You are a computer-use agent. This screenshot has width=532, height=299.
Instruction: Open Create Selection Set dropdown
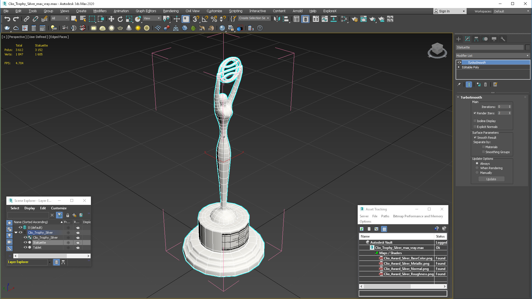[x=254, y=18]
